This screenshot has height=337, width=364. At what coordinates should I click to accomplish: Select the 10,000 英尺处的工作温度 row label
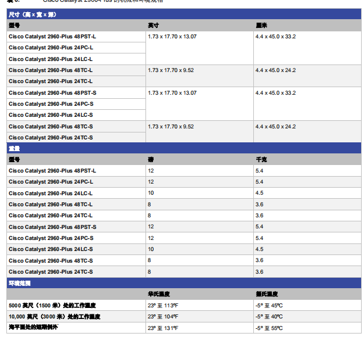[x=54, y=317]
